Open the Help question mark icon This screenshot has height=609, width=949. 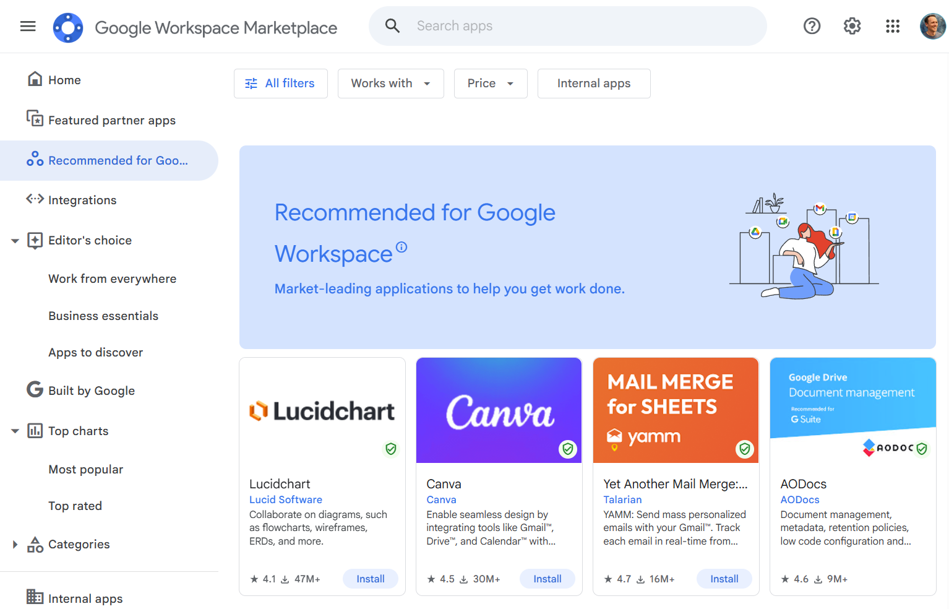(x=812, y=26)
